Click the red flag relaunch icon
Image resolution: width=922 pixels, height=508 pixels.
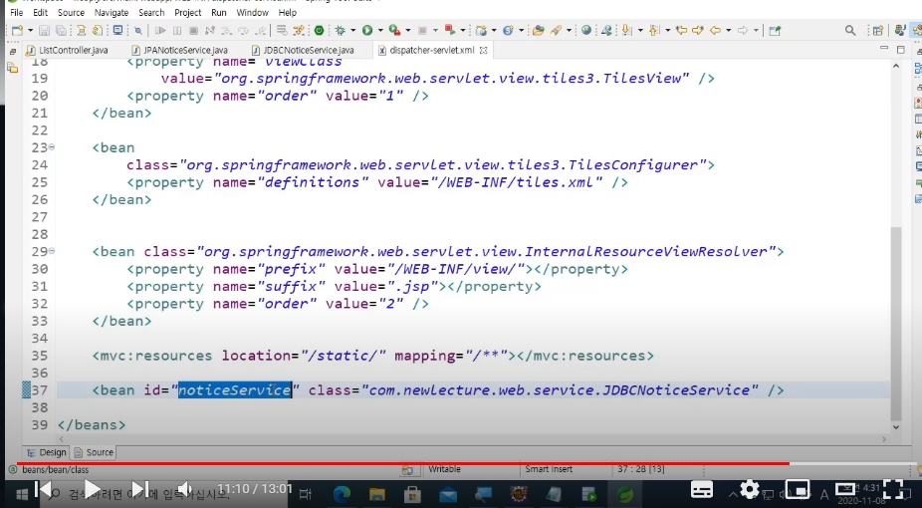450,30
